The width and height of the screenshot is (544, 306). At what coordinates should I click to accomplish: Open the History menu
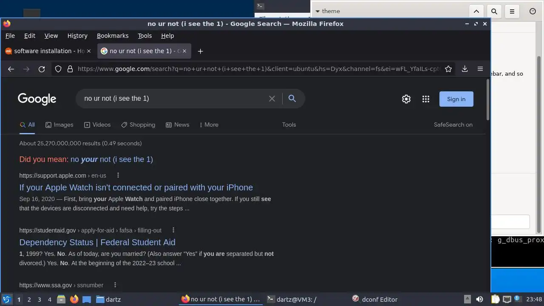77,36
